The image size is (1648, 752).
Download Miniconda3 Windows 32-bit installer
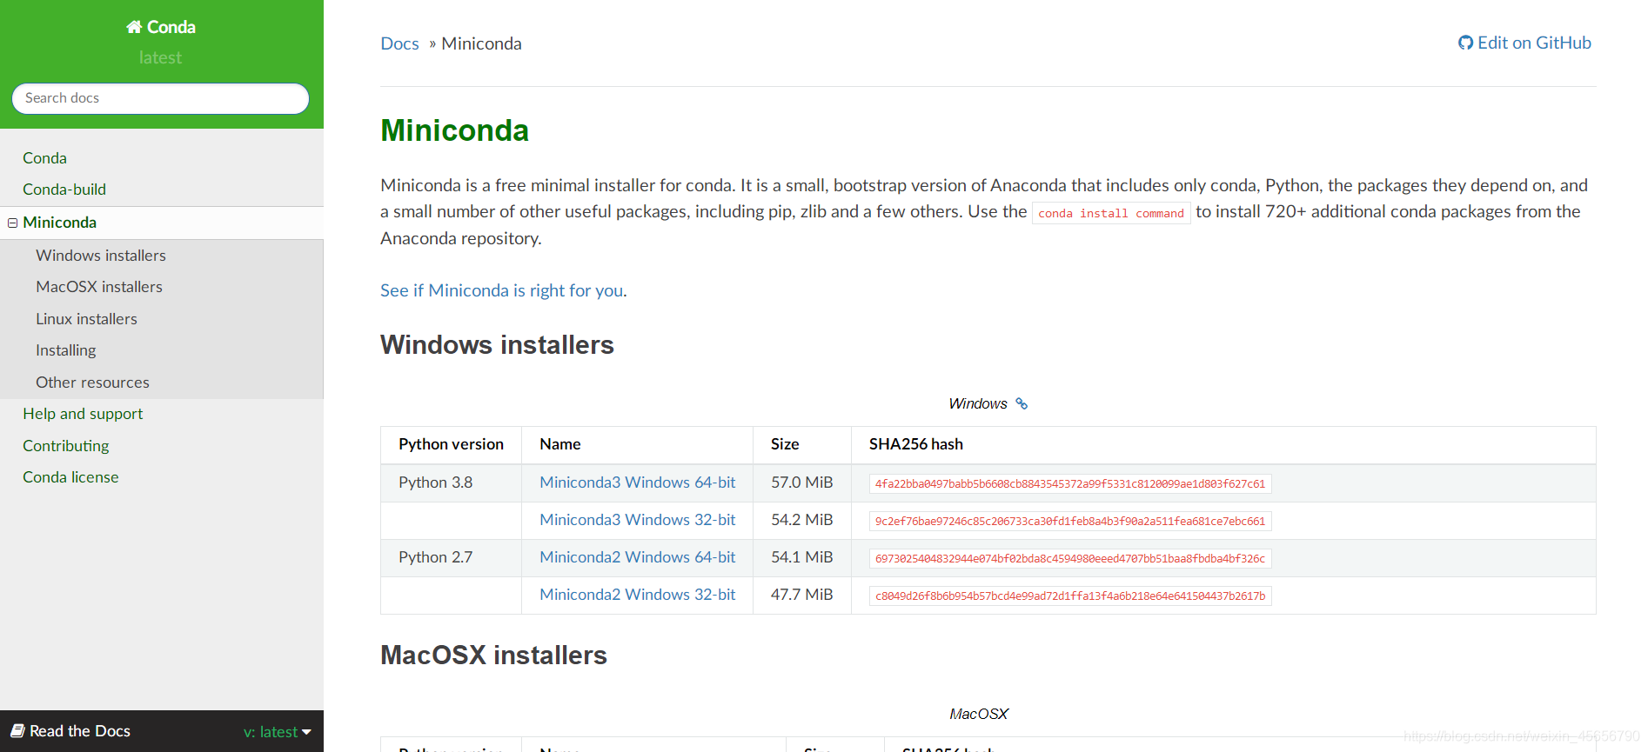pos(637,520)
